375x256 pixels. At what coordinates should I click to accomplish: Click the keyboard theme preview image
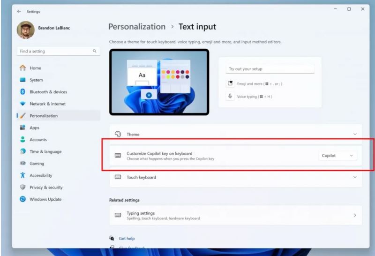(x=159, y=82)
